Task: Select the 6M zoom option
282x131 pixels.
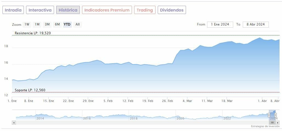Action: [57, 24]
